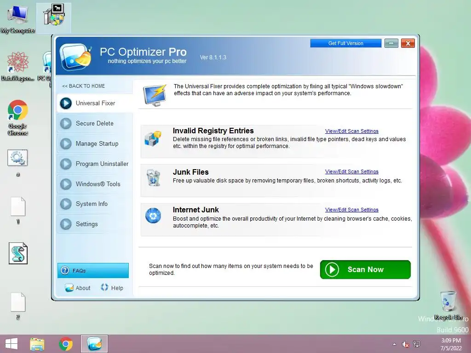
Task: Click the Settings arrow icon in sidebar
Action: click(x=66, y=224)
